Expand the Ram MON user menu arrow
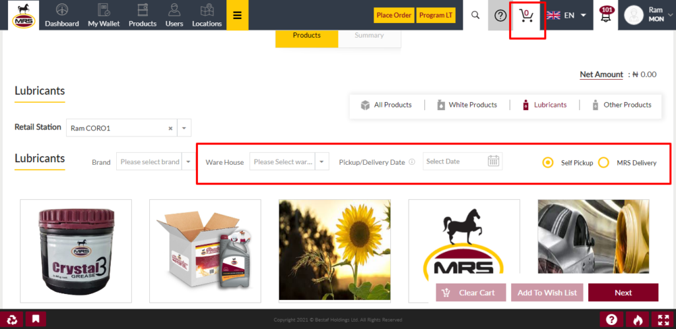This screenshot has height=329, width=676. (x=670, y=15)
